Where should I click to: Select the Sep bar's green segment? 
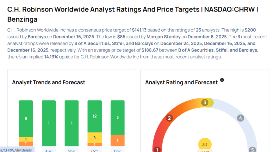[x=71, y=123]
